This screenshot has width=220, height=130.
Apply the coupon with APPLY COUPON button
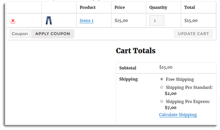[52, 34]
